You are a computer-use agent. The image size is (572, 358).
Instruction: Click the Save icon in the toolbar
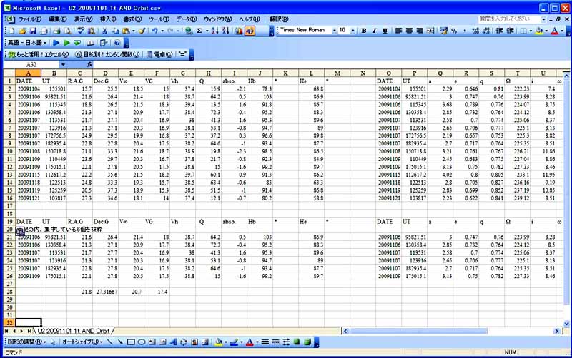coord(33,31)
